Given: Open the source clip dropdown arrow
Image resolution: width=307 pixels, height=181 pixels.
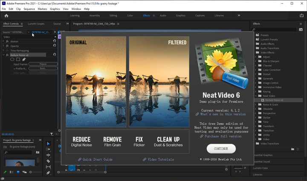Looking at the screenshot, I should click(29, 32).
